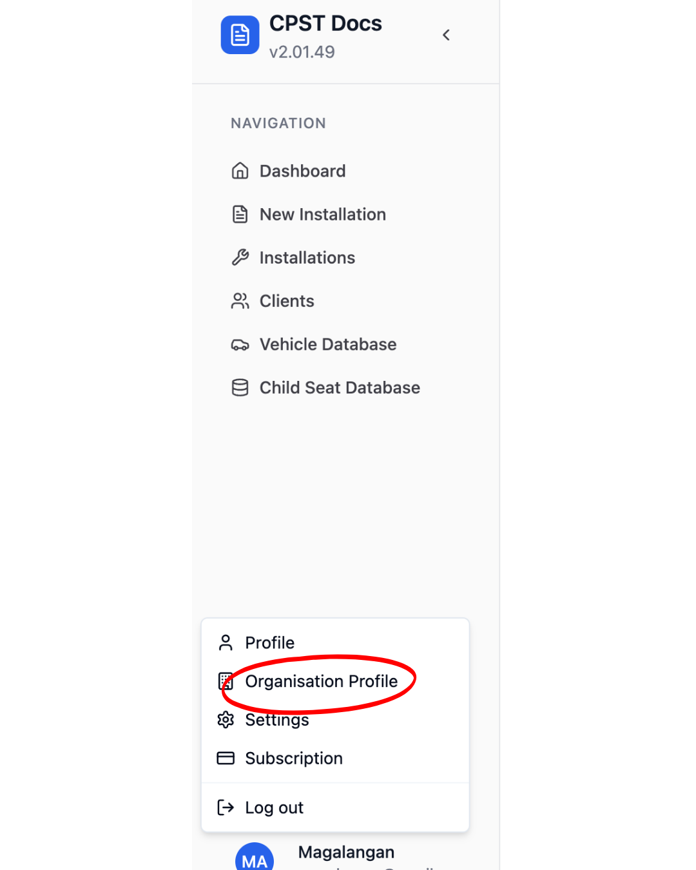Open the Installations list
This screenshot has height=870, width=696.
point(307,258)
